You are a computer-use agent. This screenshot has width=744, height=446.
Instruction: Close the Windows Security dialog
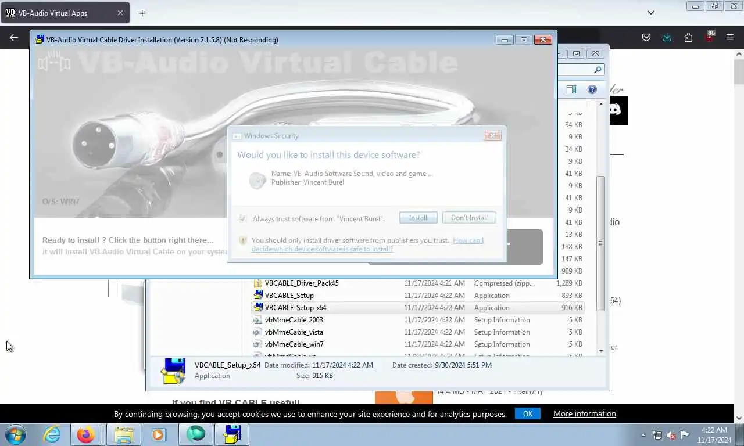[x=492, y=136]
